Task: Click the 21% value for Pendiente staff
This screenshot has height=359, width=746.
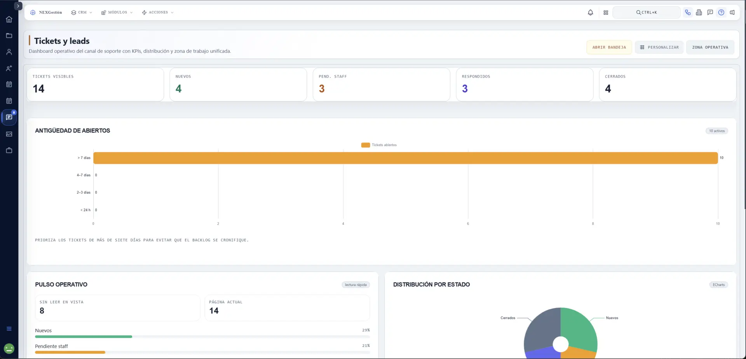Action: (366, 346)
